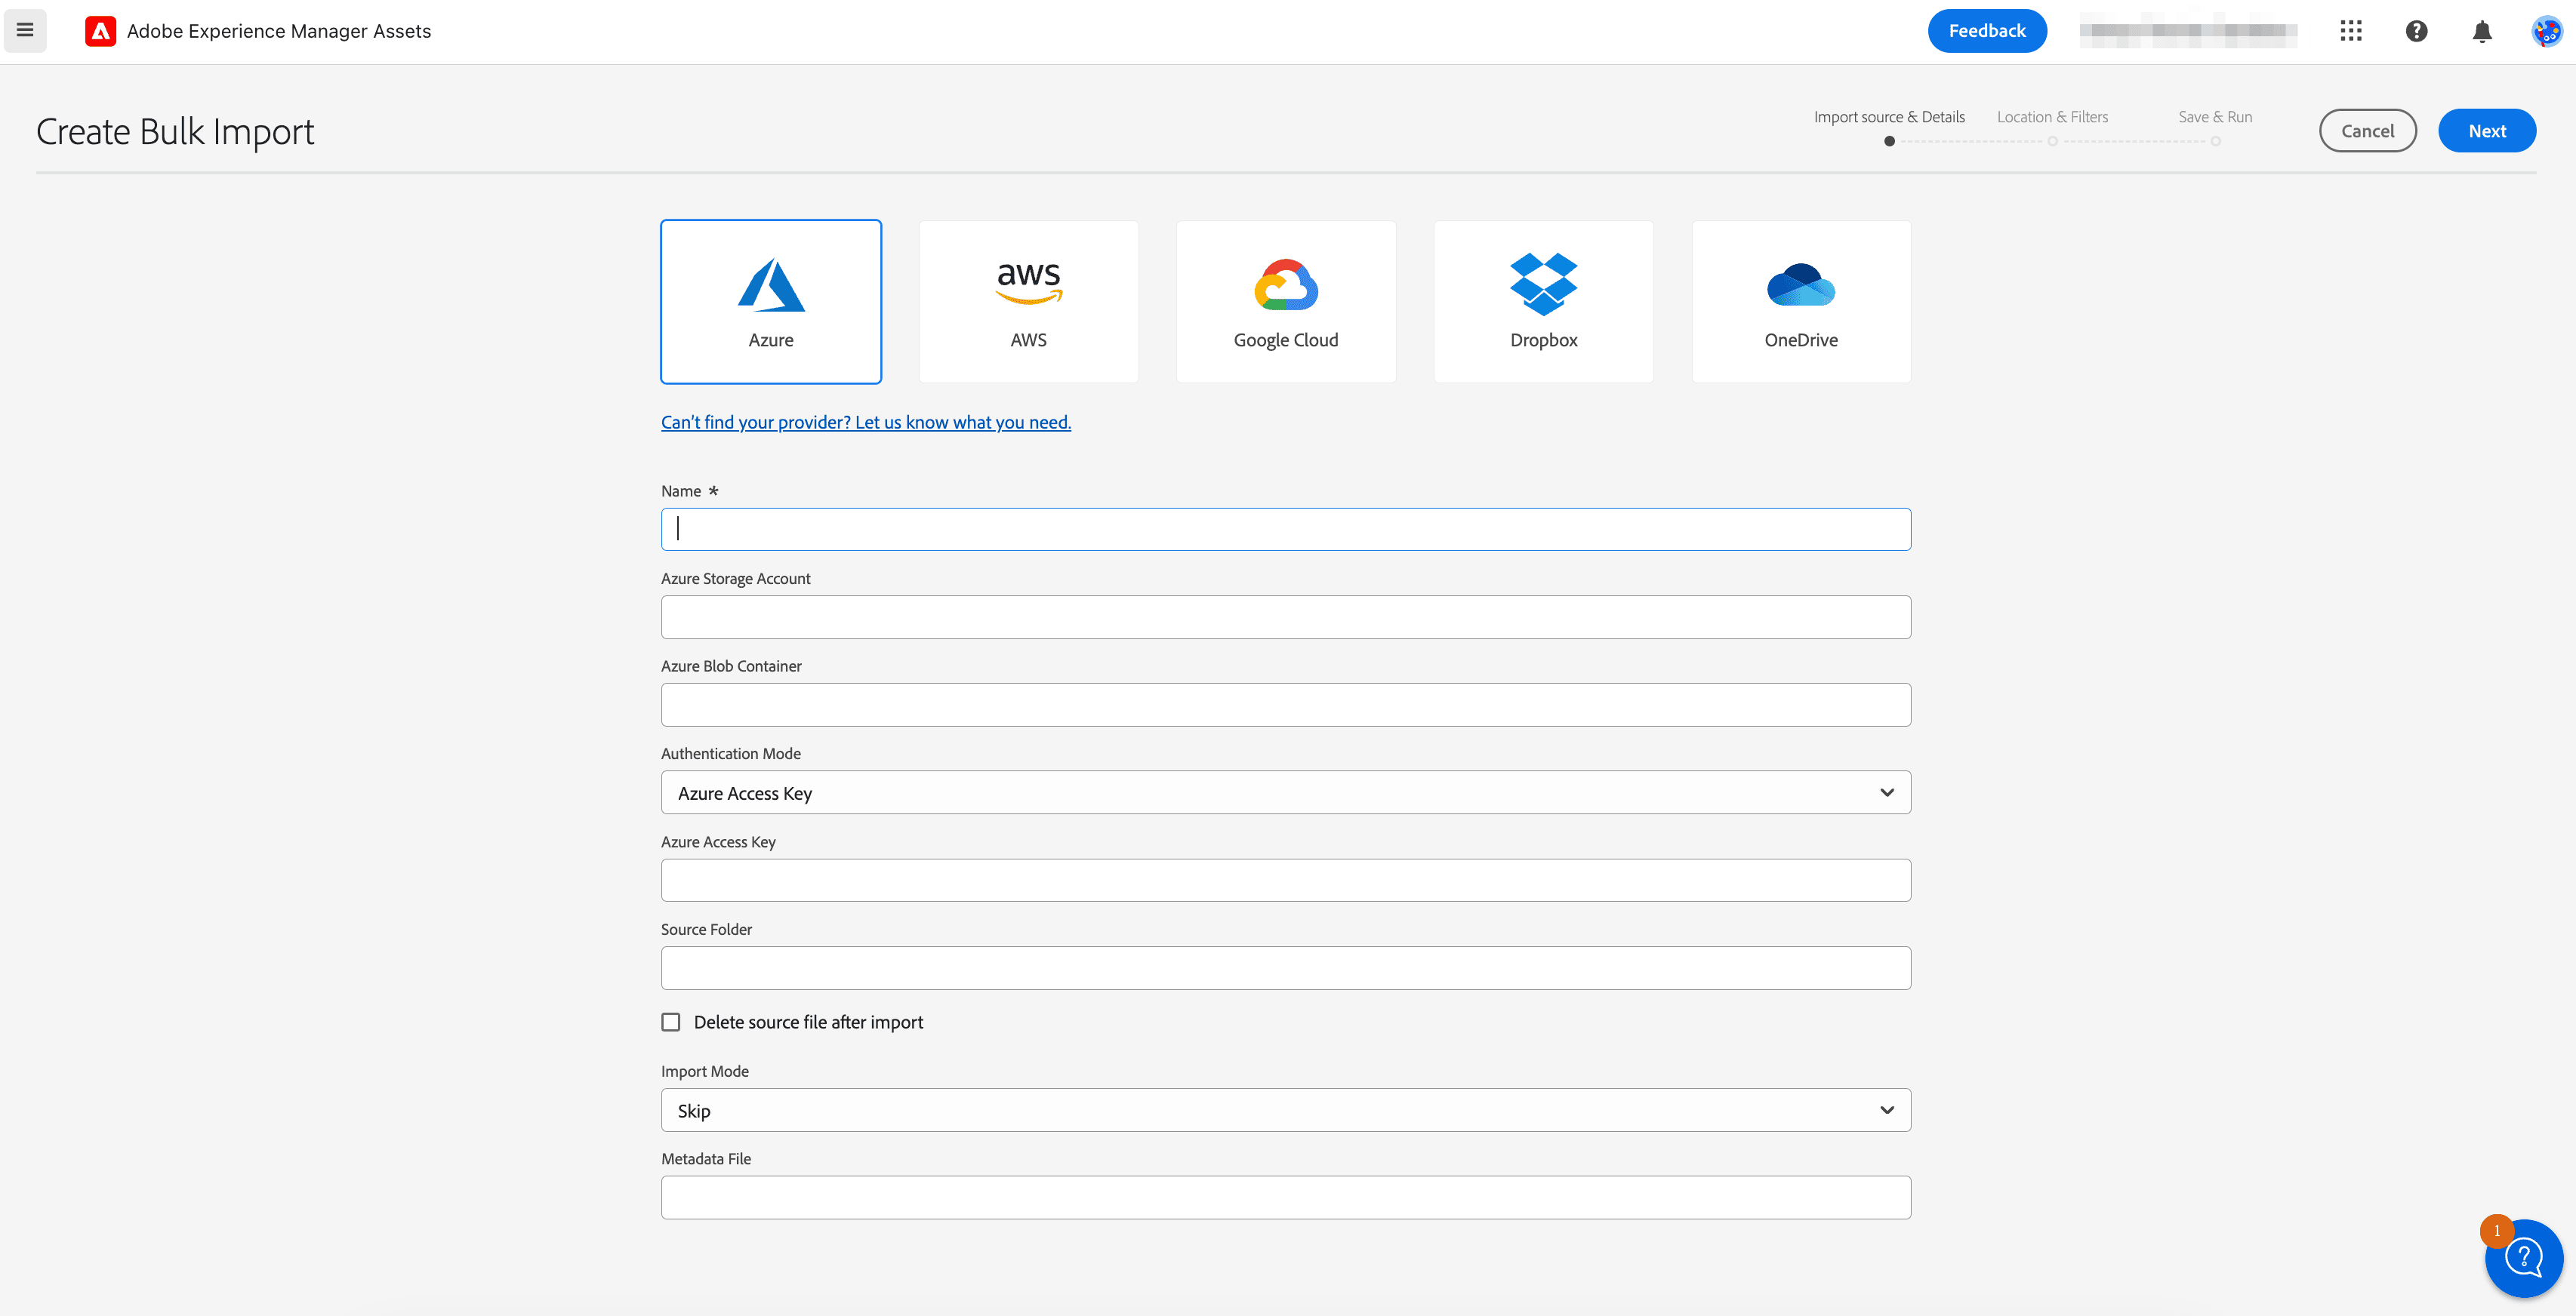This screenshot has width=2576, height=1316.
Task: Open user profile avatar
Action: 2546,31
